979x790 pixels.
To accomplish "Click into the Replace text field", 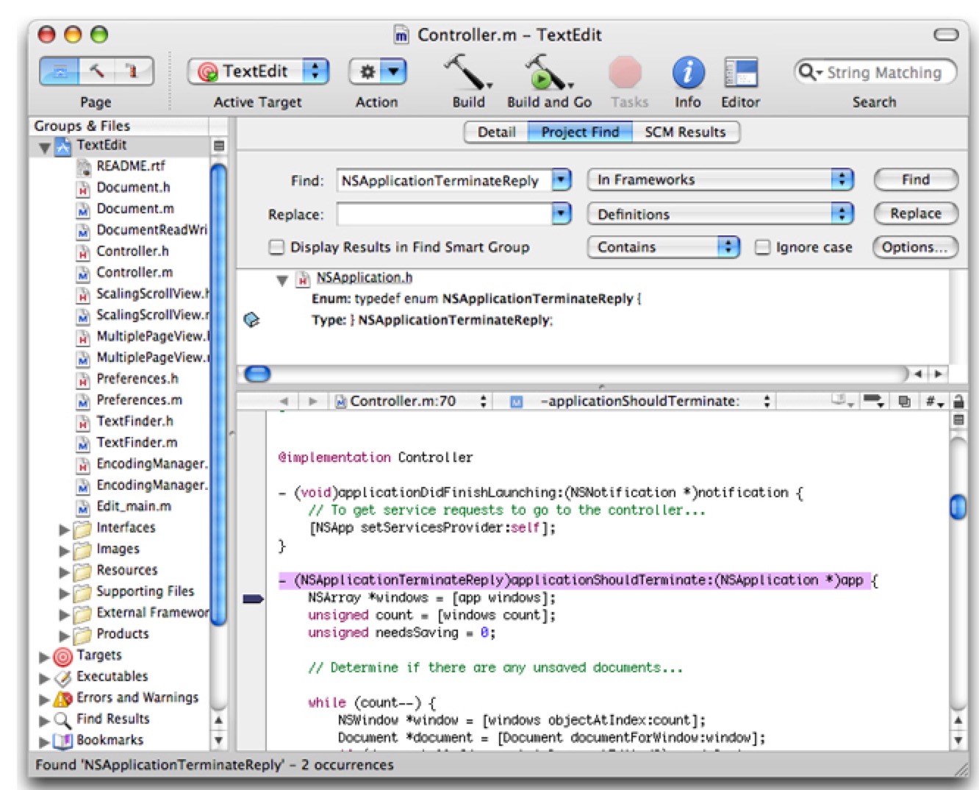I will tap(444, 215).
